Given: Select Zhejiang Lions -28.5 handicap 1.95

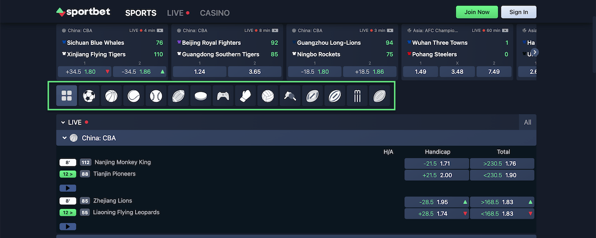Looking at the screenshot, I should click(437, 202).
